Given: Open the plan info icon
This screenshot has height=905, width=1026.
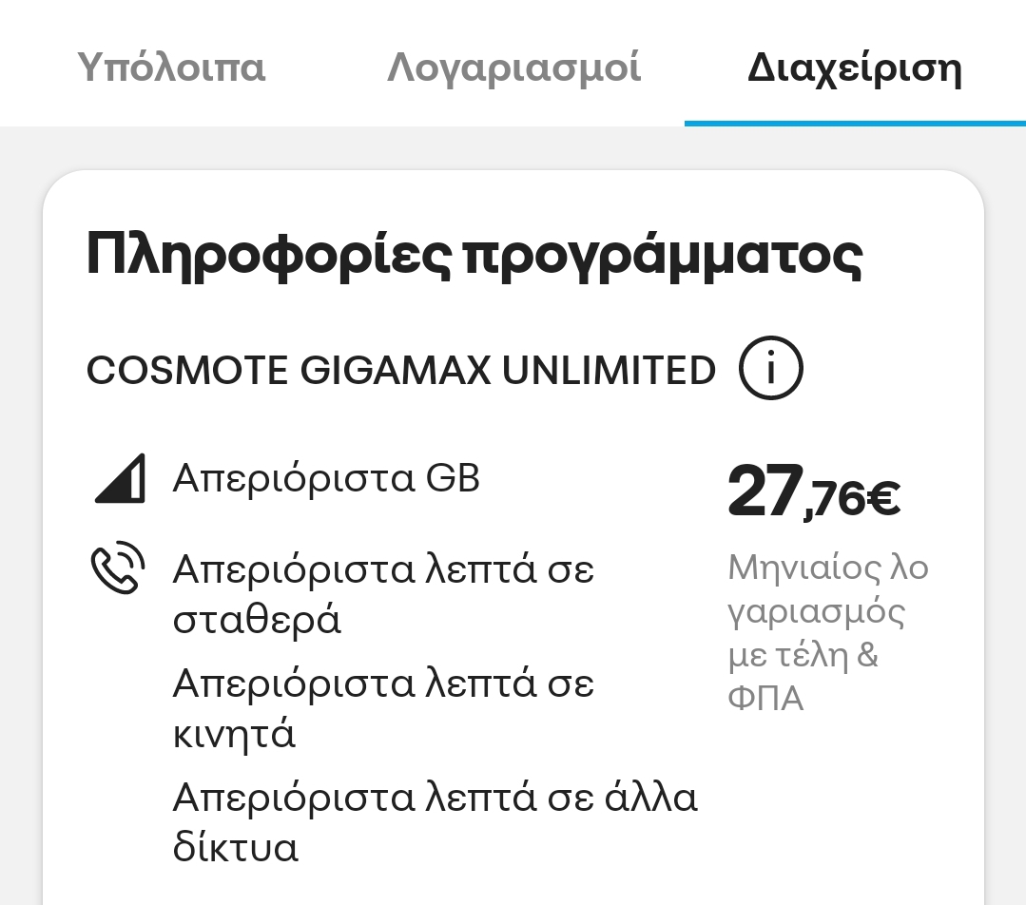Looking at the screenshot, I should 770,370.
